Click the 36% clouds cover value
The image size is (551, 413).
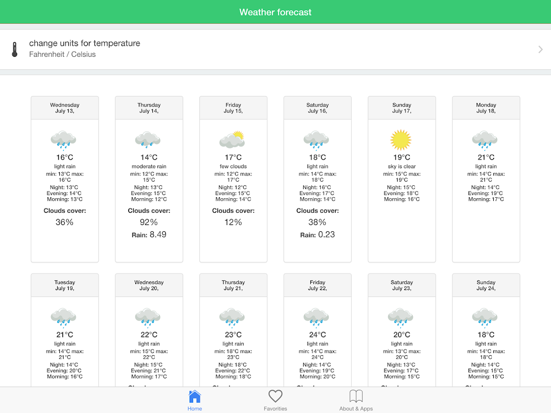[x=65, y=223]
